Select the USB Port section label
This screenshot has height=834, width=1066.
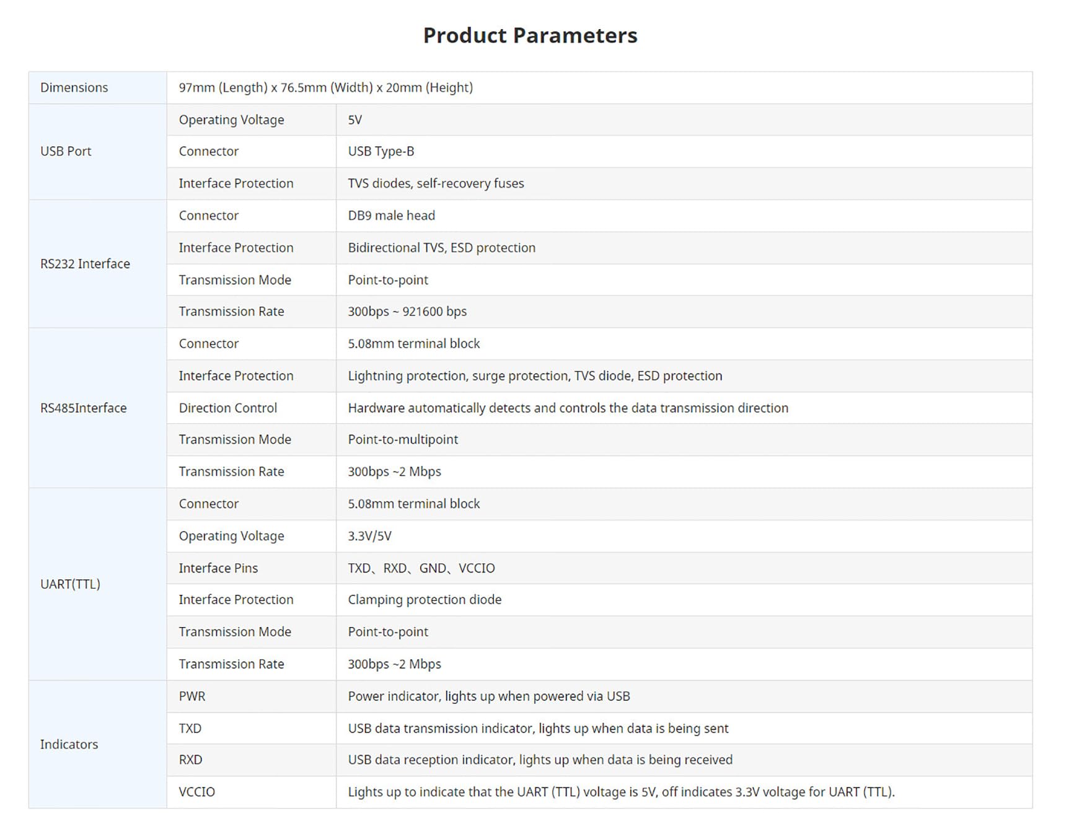(66, 151)
